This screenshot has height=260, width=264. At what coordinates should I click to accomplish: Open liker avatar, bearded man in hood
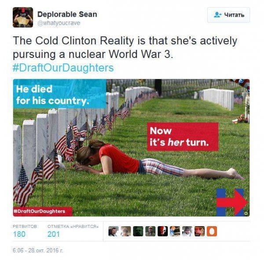(187, 231)
